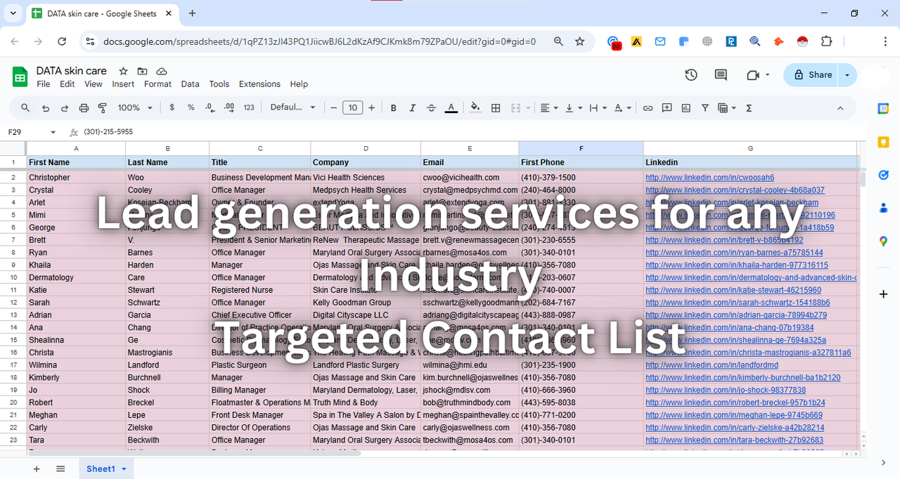Select the Sheet1 tab
The image size is (900, 479).
tap(105, 468)
